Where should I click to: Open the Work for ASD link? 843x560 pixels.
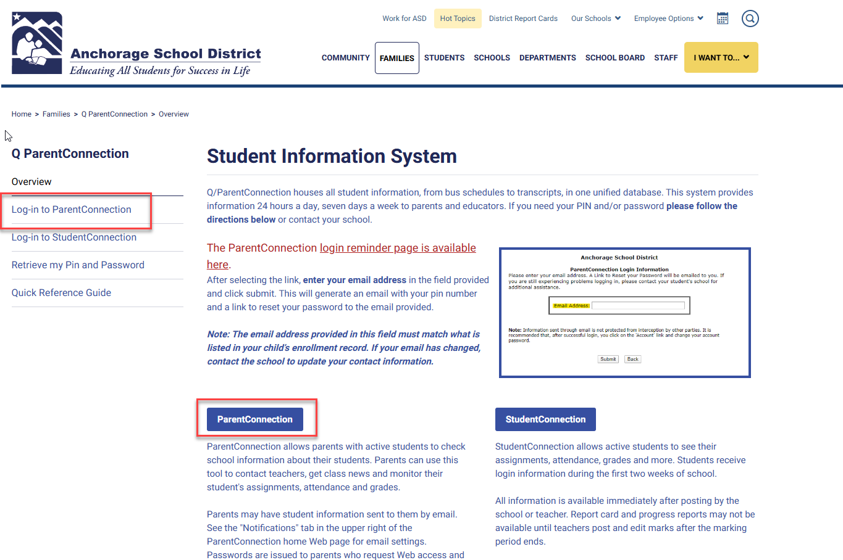click(405, 19)
